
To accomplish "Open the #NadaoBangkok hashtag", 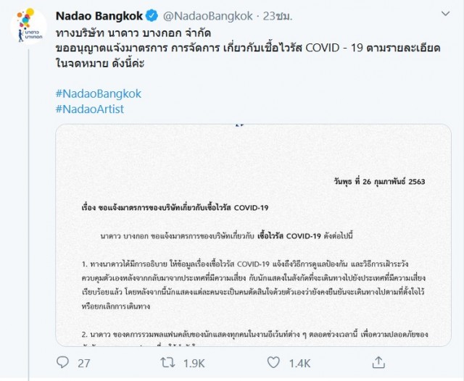I will 99,93.
